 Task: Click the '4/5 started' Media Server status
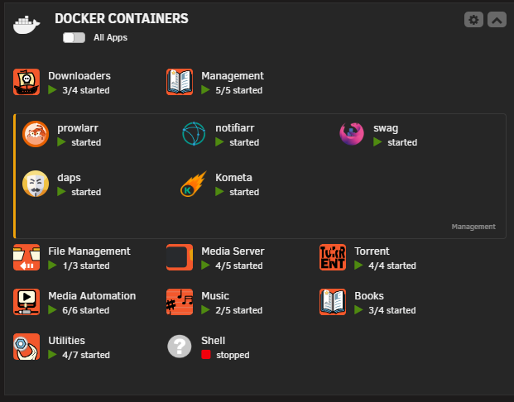coord(239,266)
